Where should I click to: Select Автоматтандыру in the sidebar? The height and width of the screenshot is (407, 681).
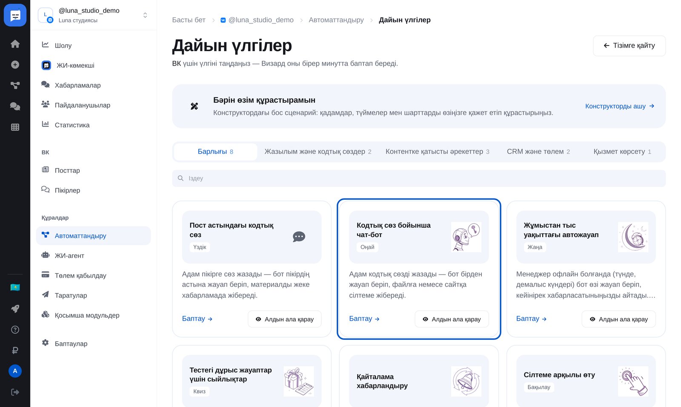(93, 235)
